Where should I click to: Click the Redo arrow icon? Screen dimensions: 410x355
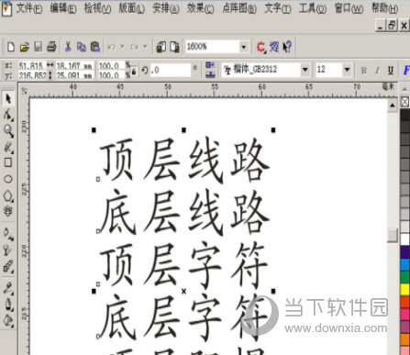point(134,47)
